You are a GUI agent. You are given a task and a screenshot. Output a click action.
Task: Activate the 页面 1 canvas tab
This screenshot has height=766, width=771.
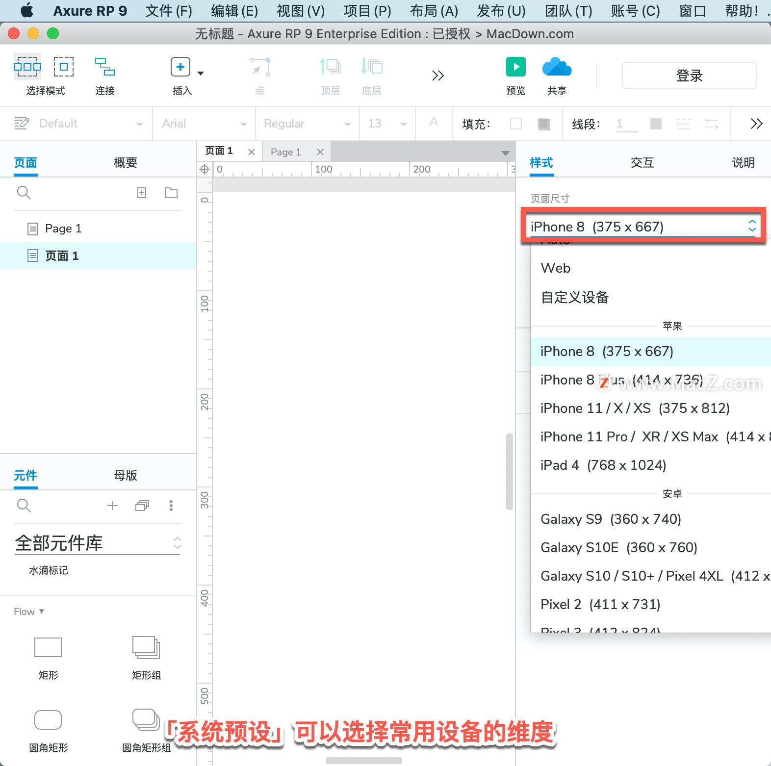click(x=219, y=151)
